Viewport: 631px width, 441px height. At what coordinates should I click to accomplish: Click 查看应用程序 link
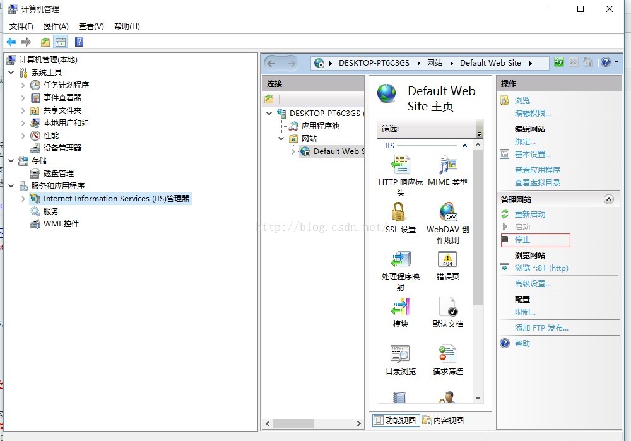click(538, 170)
